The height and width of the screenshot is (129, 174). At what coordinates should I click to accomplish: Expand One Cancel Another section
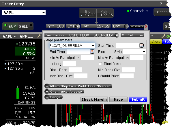pos(64,91)
